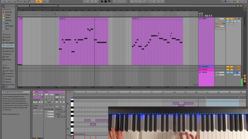Select the Yellow collection

coord(8,18)
